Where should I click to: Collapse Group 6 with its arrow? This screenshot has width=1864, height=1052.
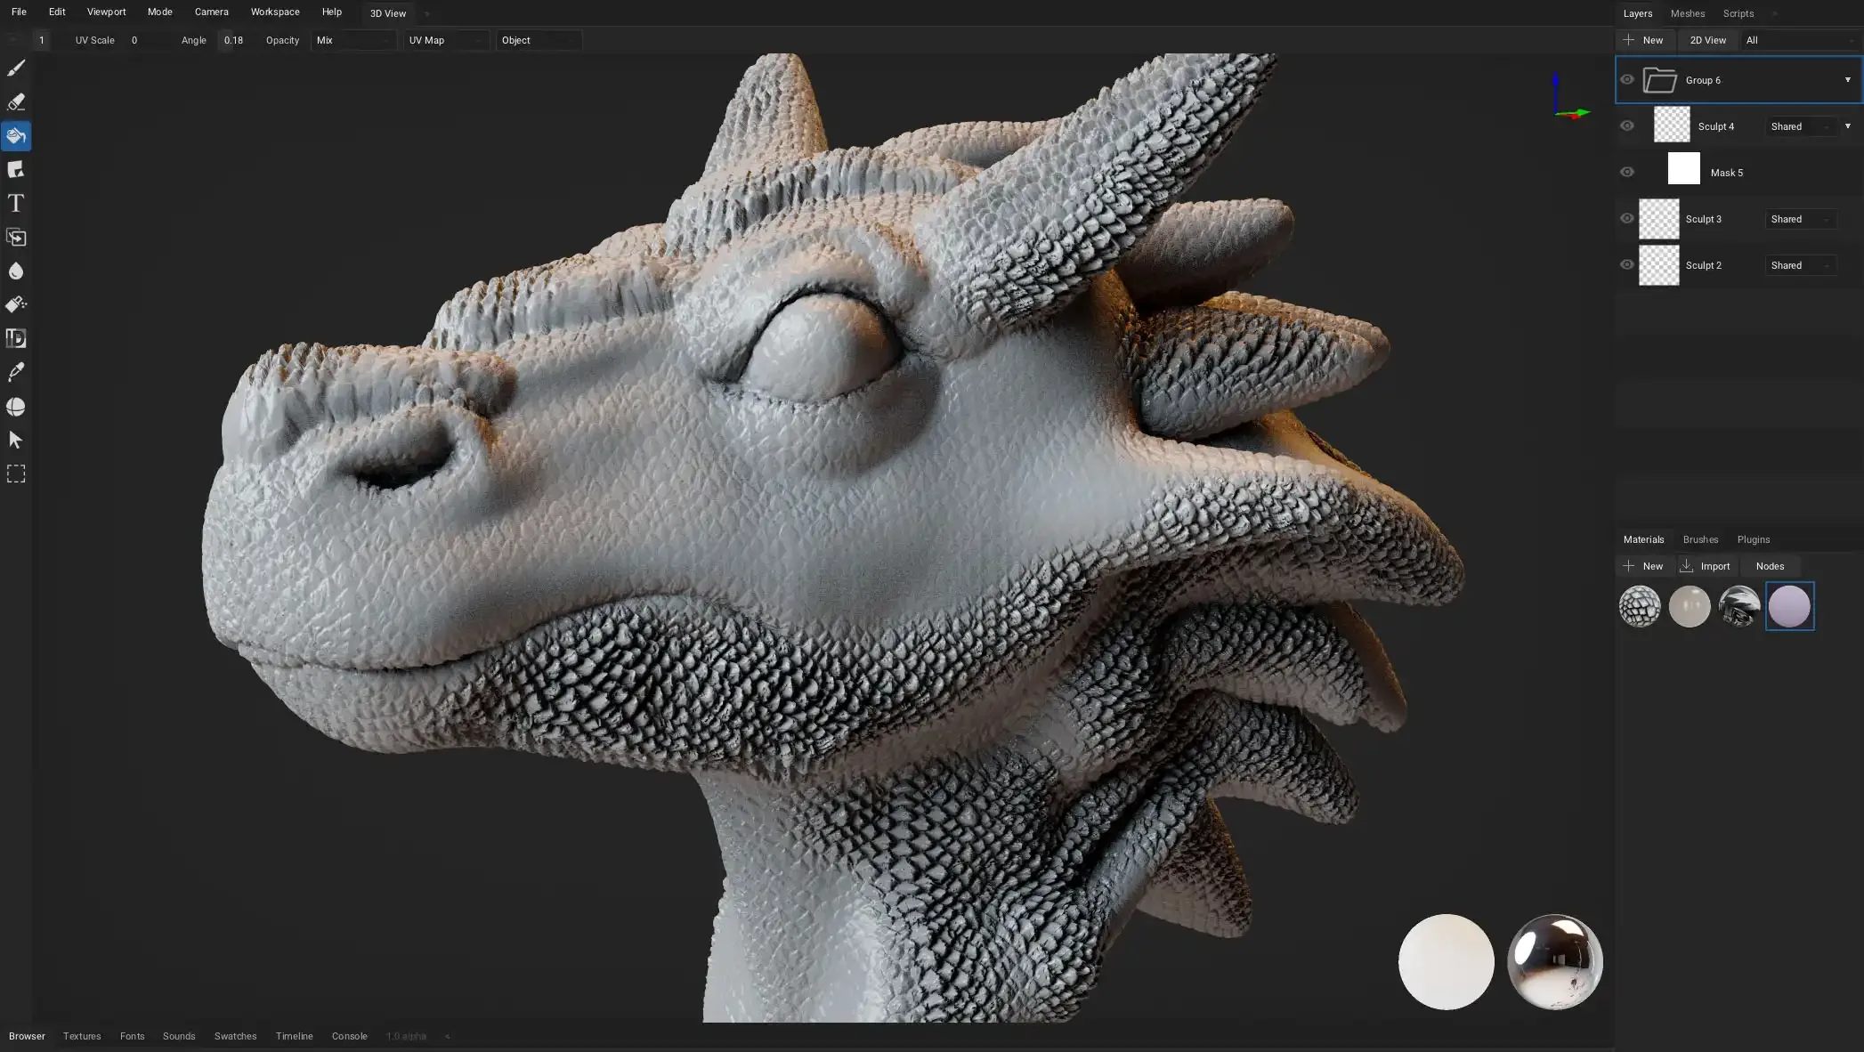click(1848, 80)
